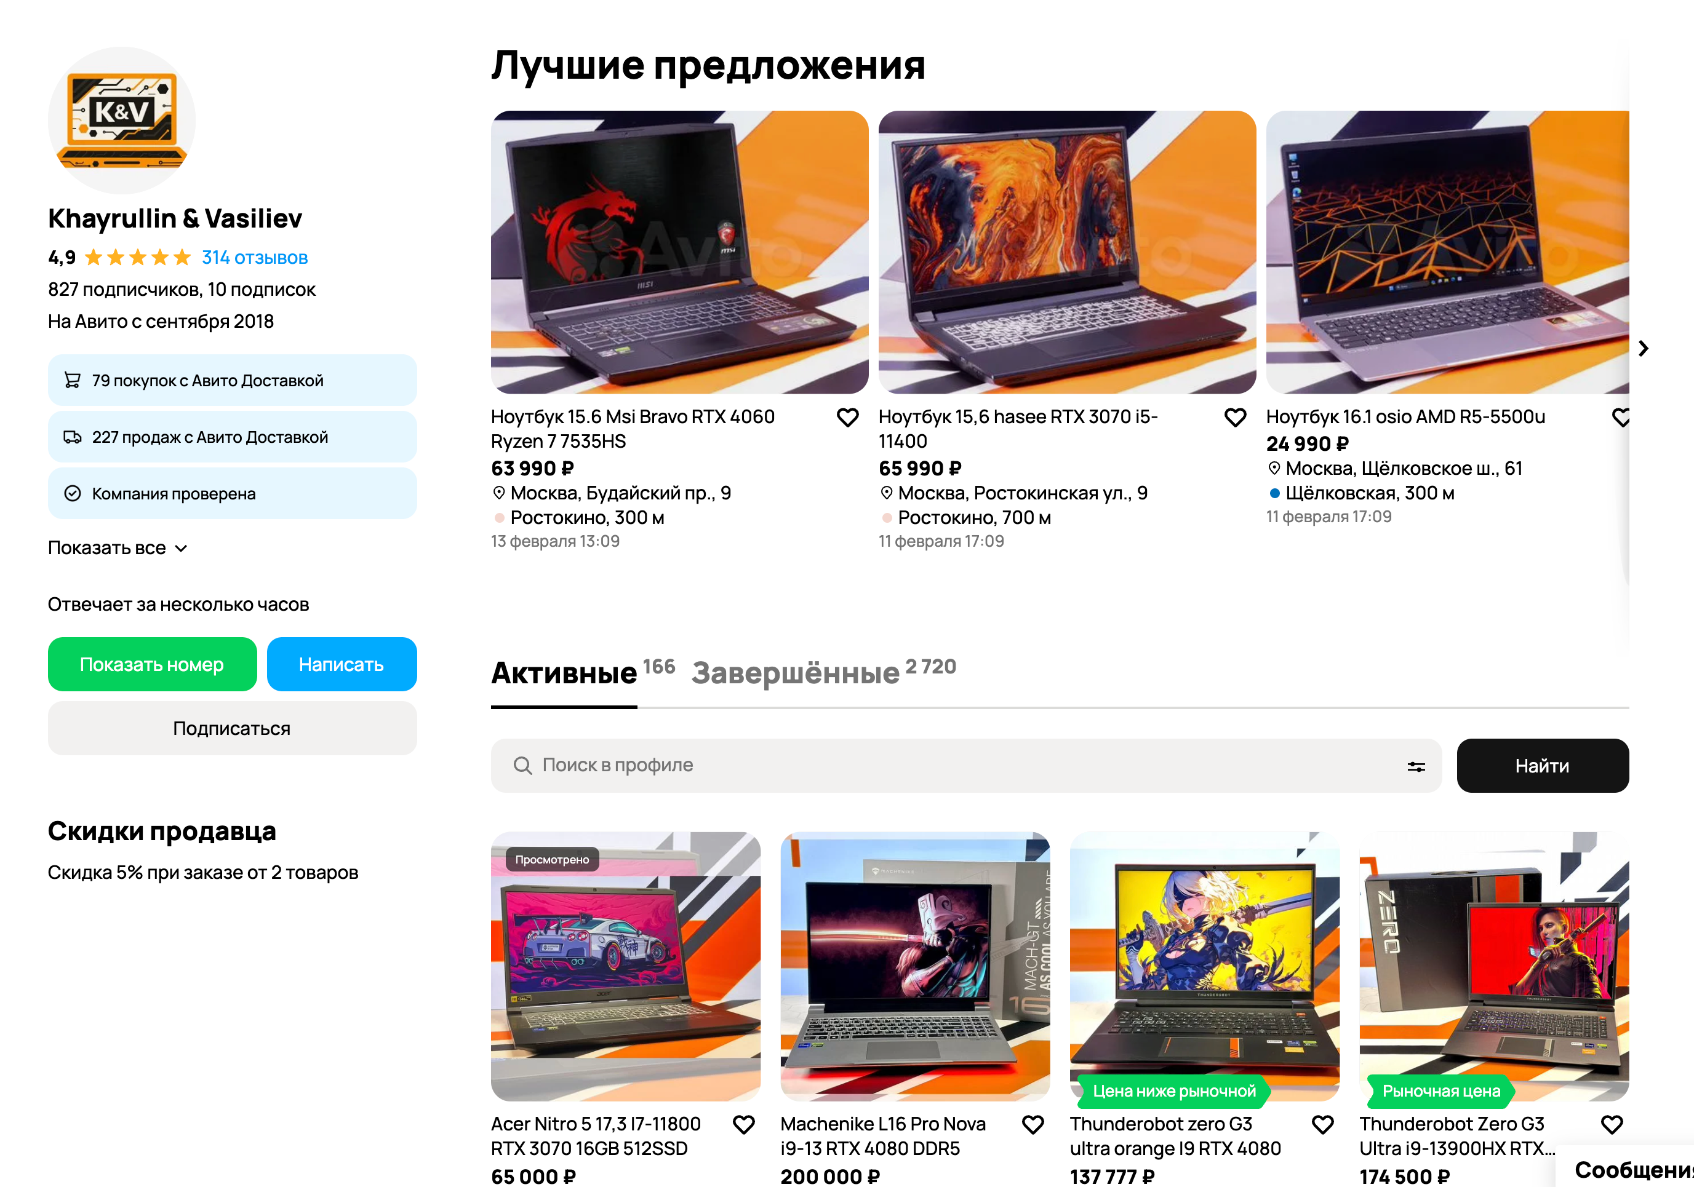Favorite the hasee RTX 3070 laptop listing
The image size is (1694, 1187).
1235,417
